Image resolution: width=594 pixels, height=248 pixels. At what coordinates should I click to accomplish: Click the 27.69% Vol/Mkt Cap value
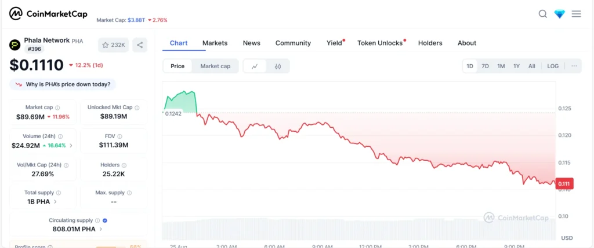pyautogui.click(x=43, y=174)
